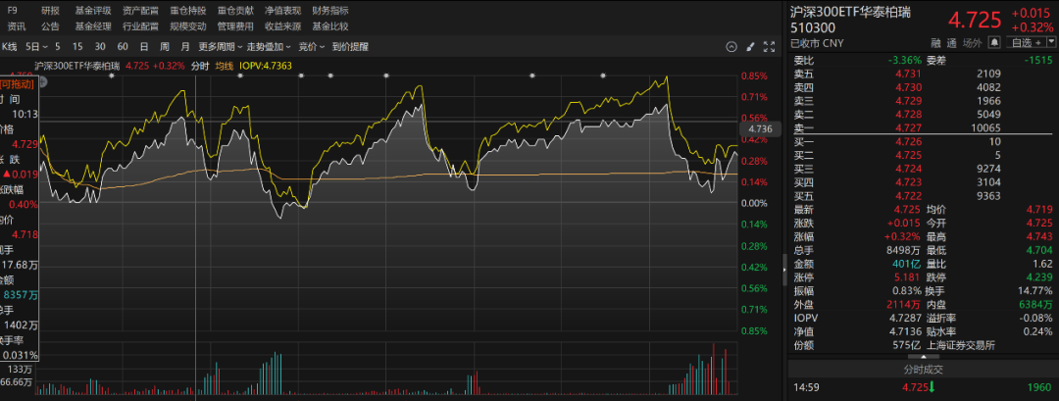
Task: Expand the 走势叠加 overlay dropdown
Action: pos(267,46)
